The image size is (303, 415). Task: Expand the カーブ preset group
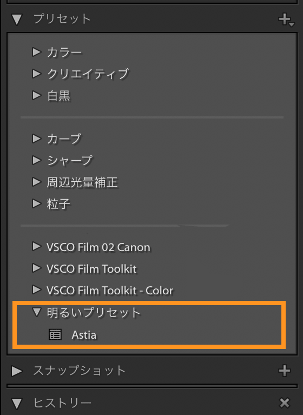(x=36, y=139)
